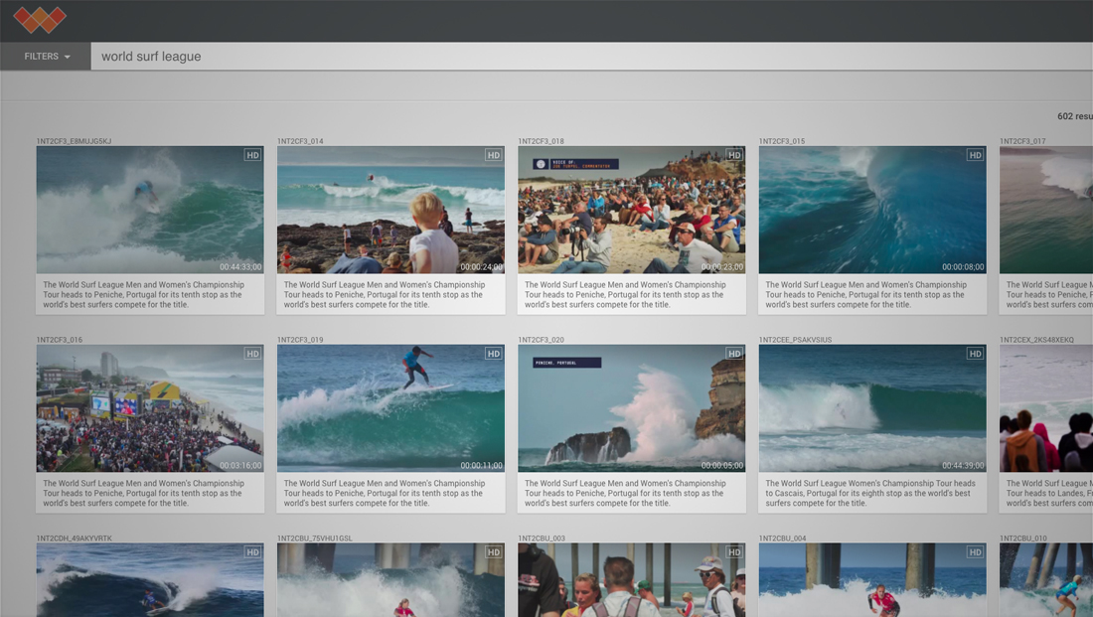Click duration 00:44:33;00 on first clip
This screenshot has height=617, width=1093.
(240, 267)
